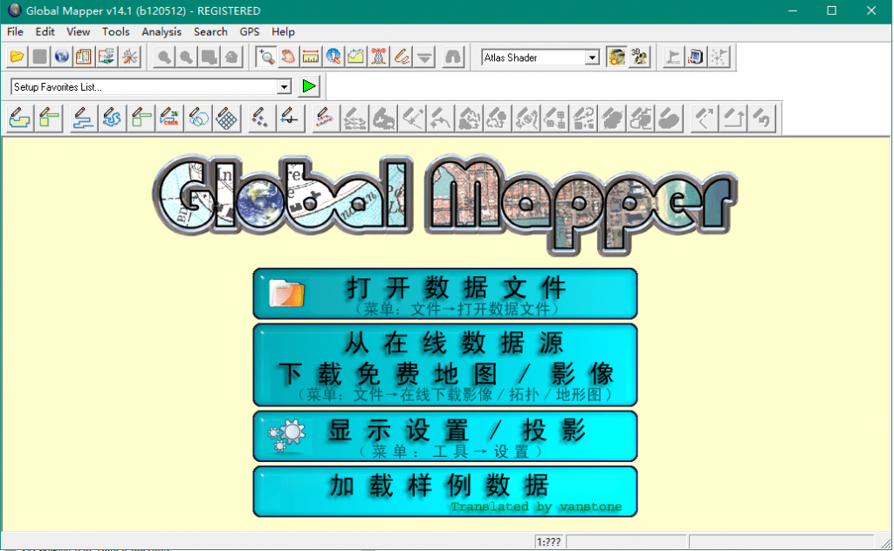The height and width of the screenshot is (551, 894).
Task: Toggle the 3D view button
Action: point(640,58)
